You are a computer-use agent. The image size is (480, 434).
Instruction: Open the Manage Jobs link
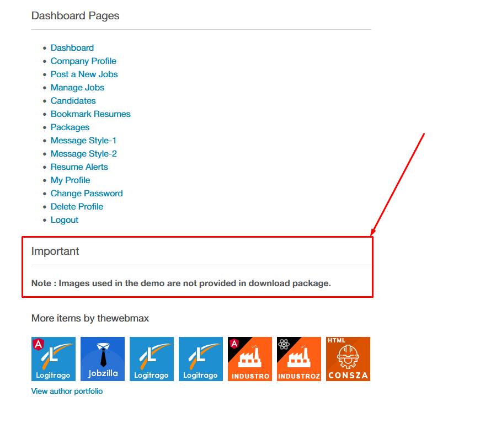[x=77, y=88]
